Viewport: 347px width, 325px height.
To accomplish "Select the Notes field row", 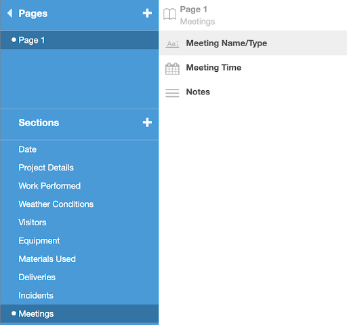I will coord(253,92).
